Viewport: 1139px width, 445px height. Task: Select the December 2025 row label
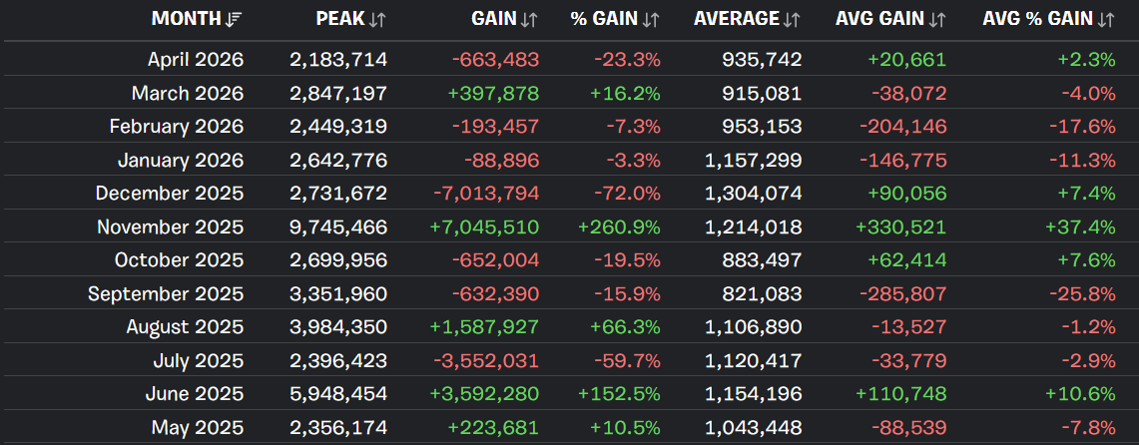point(170,194)
